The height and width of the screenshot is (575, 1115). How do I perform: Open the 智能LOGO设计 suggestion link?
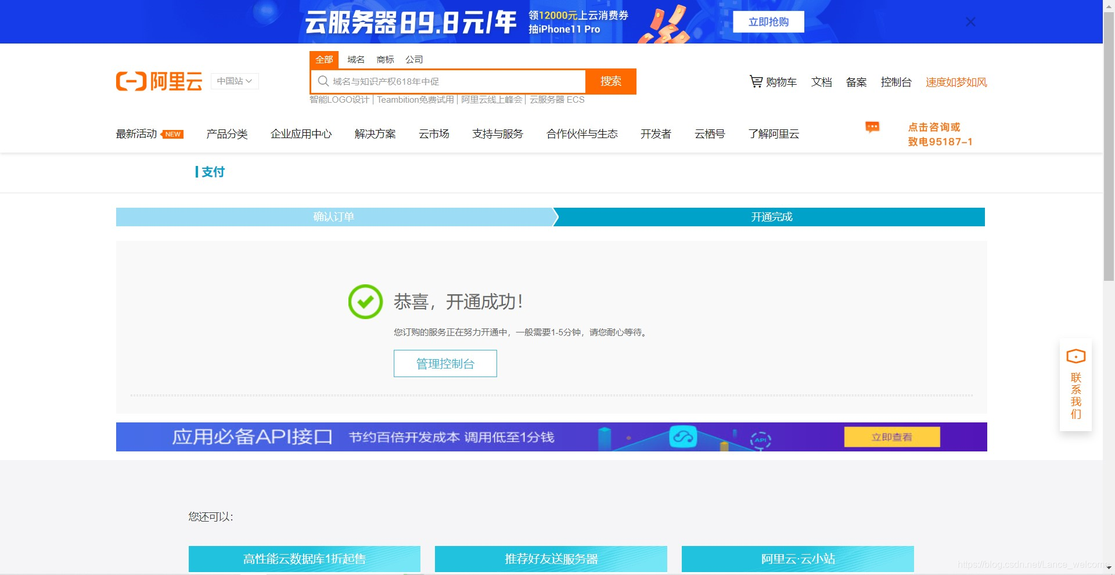339,100
